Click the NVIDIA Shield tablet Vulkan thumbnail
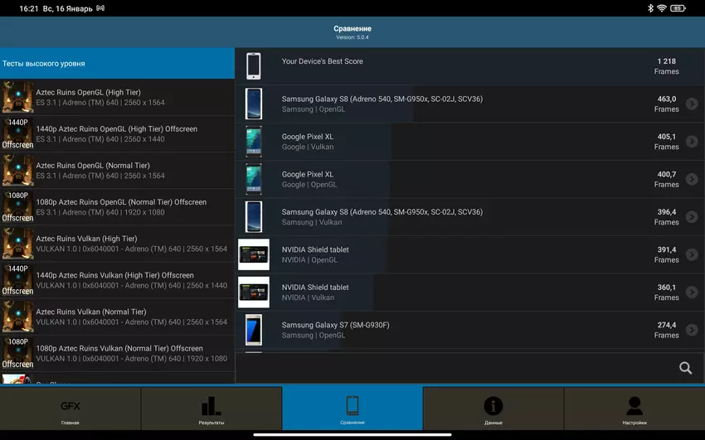The width and height of the screenshot is (705, 440). (x=254, y=293)
